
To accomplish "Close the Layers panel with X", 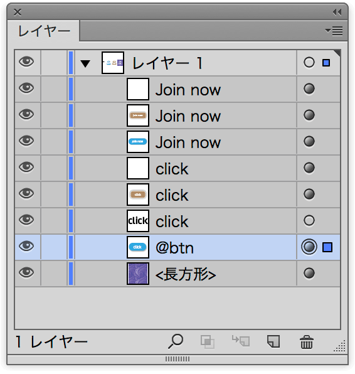I will click(18, 12).
